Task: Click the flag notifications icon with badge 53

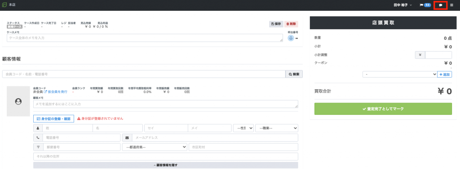Action: click(425, 5)
